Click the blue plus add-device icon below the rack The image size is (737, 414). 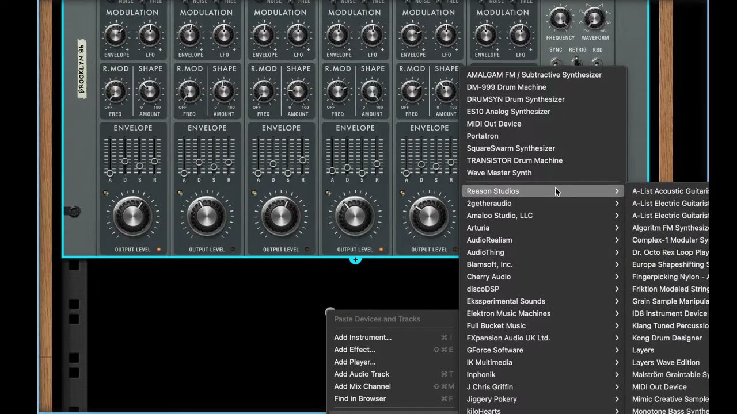pos(355,260)
